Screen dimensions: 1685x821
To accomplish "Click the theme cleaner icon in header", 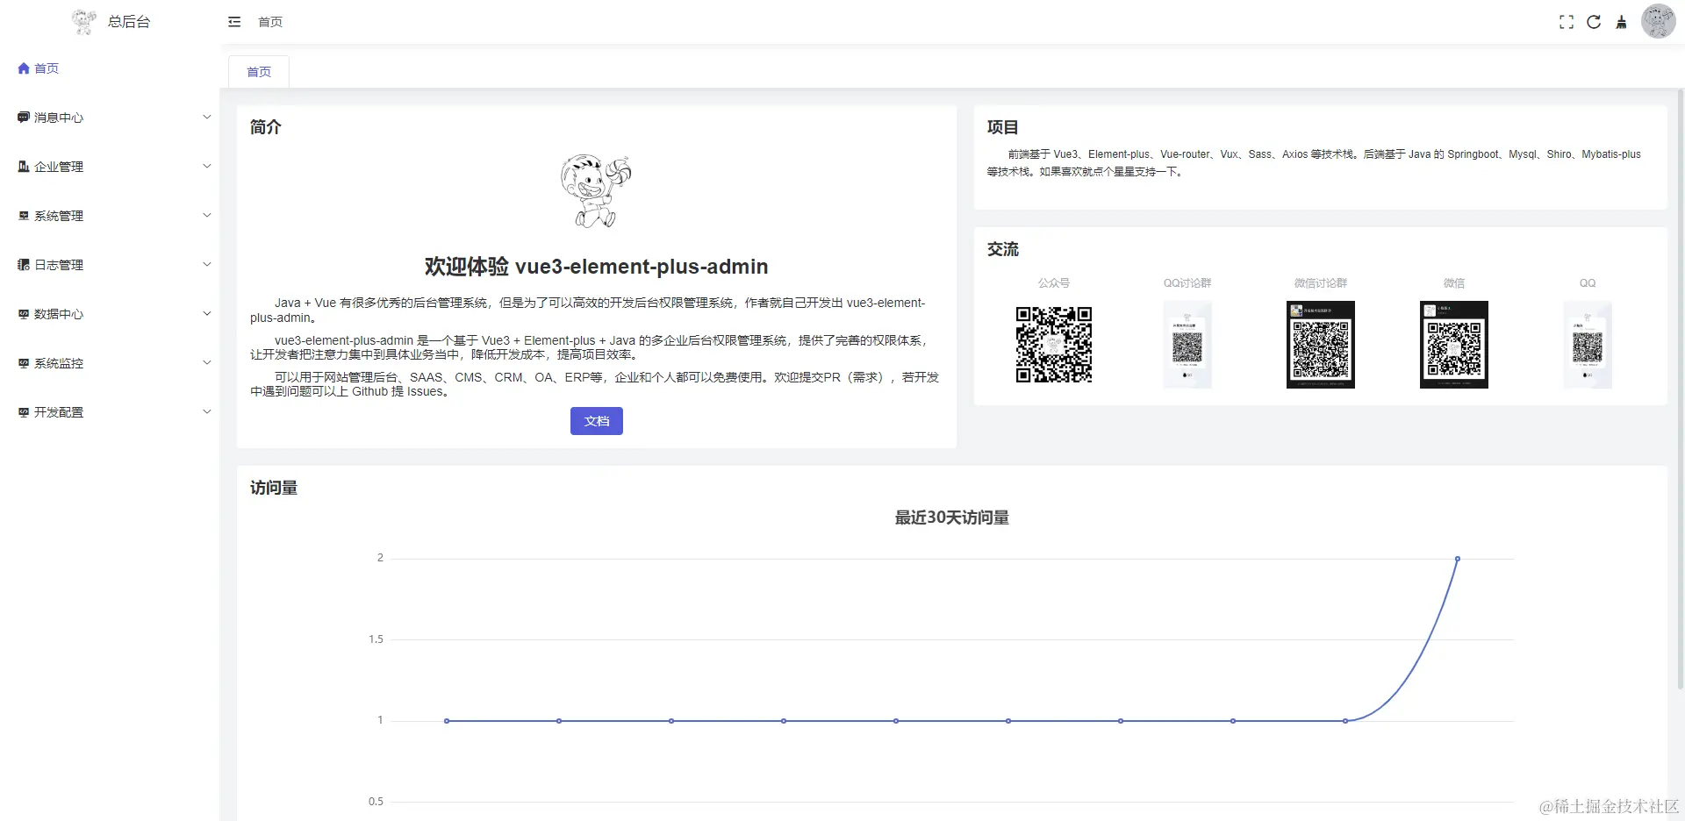I will [x=1622, y=22].
